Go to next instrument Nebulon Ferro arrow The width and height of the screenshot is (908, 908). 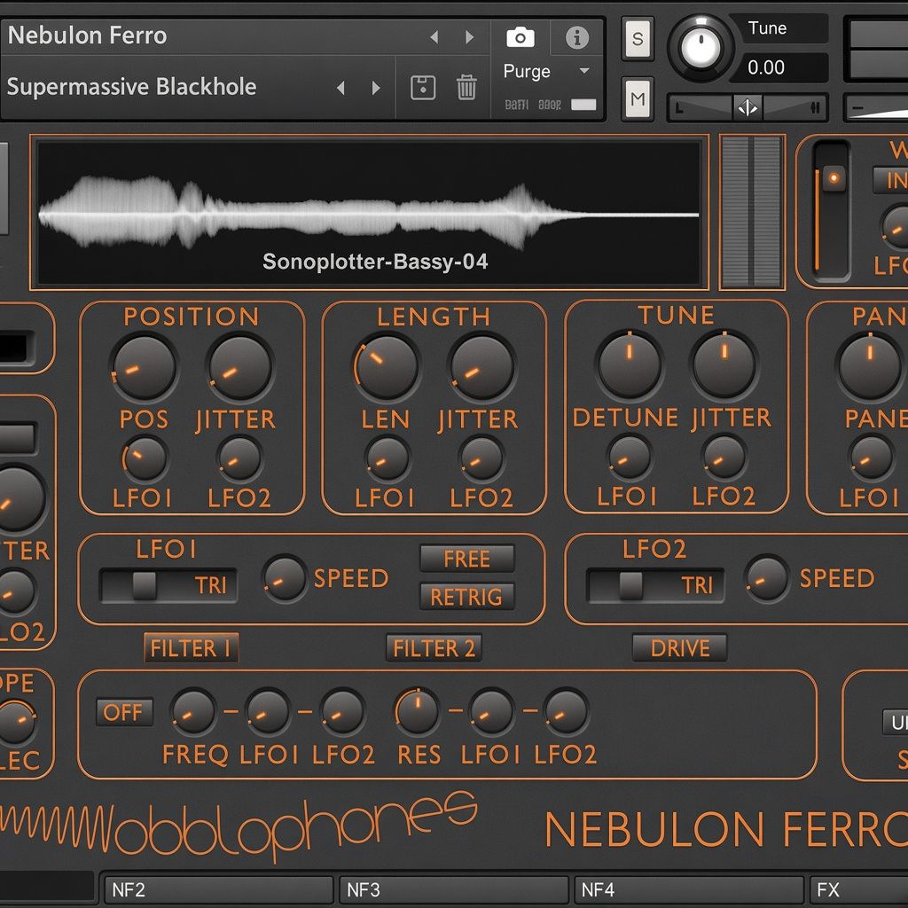(x=470, y=37)
